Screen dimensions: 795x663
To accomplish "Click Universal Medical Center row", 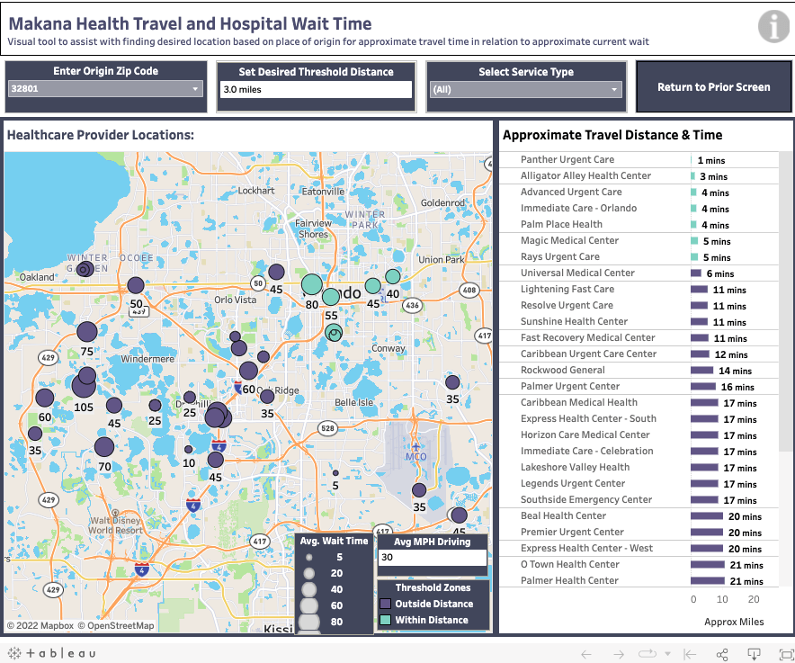I will point(639,273).
